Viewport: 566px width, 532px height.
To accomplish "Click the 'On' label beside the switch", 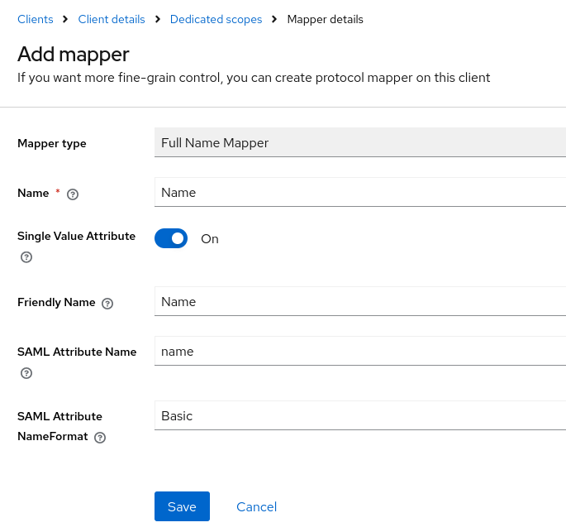I will 210,239.
